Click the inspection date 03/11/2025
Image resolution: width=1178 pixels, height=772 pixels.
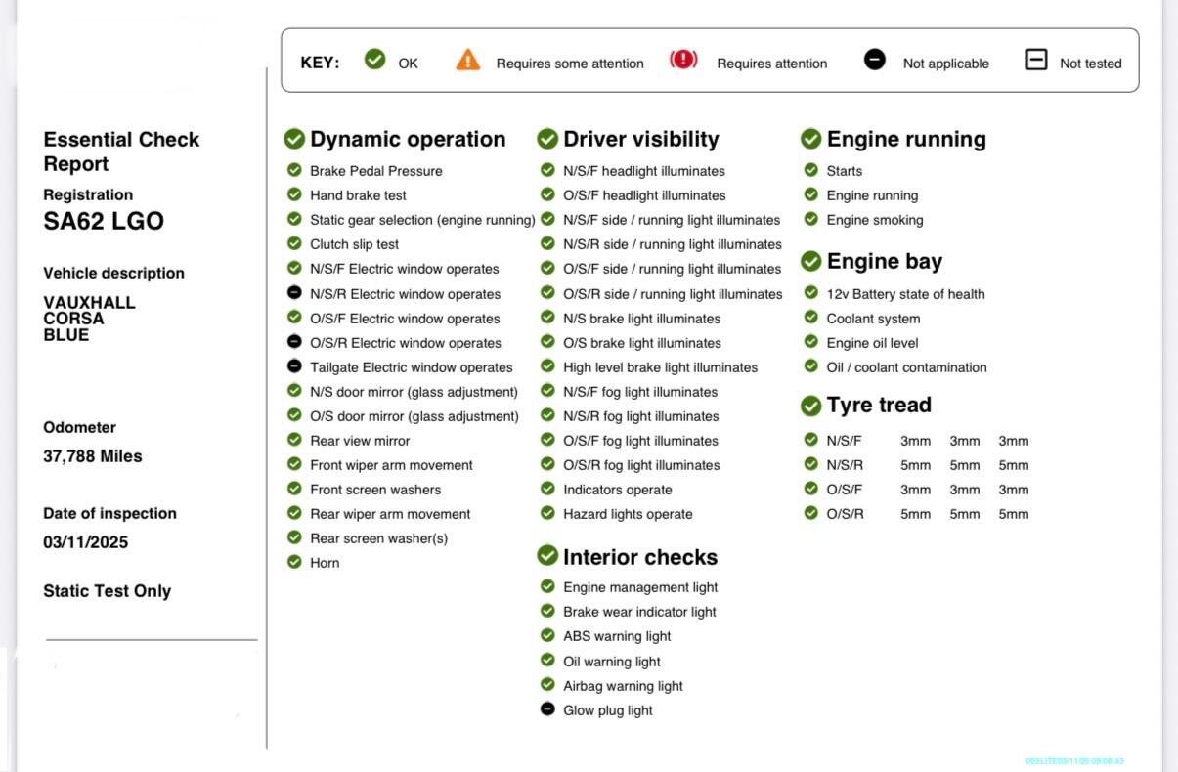point(85,542)
